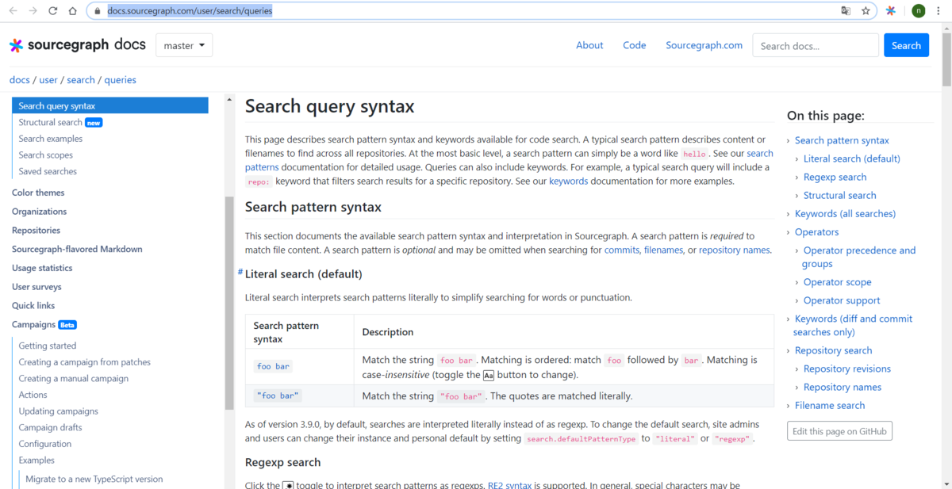Follow the commits link
Screen dimensions: 952x489
(621, 250)
